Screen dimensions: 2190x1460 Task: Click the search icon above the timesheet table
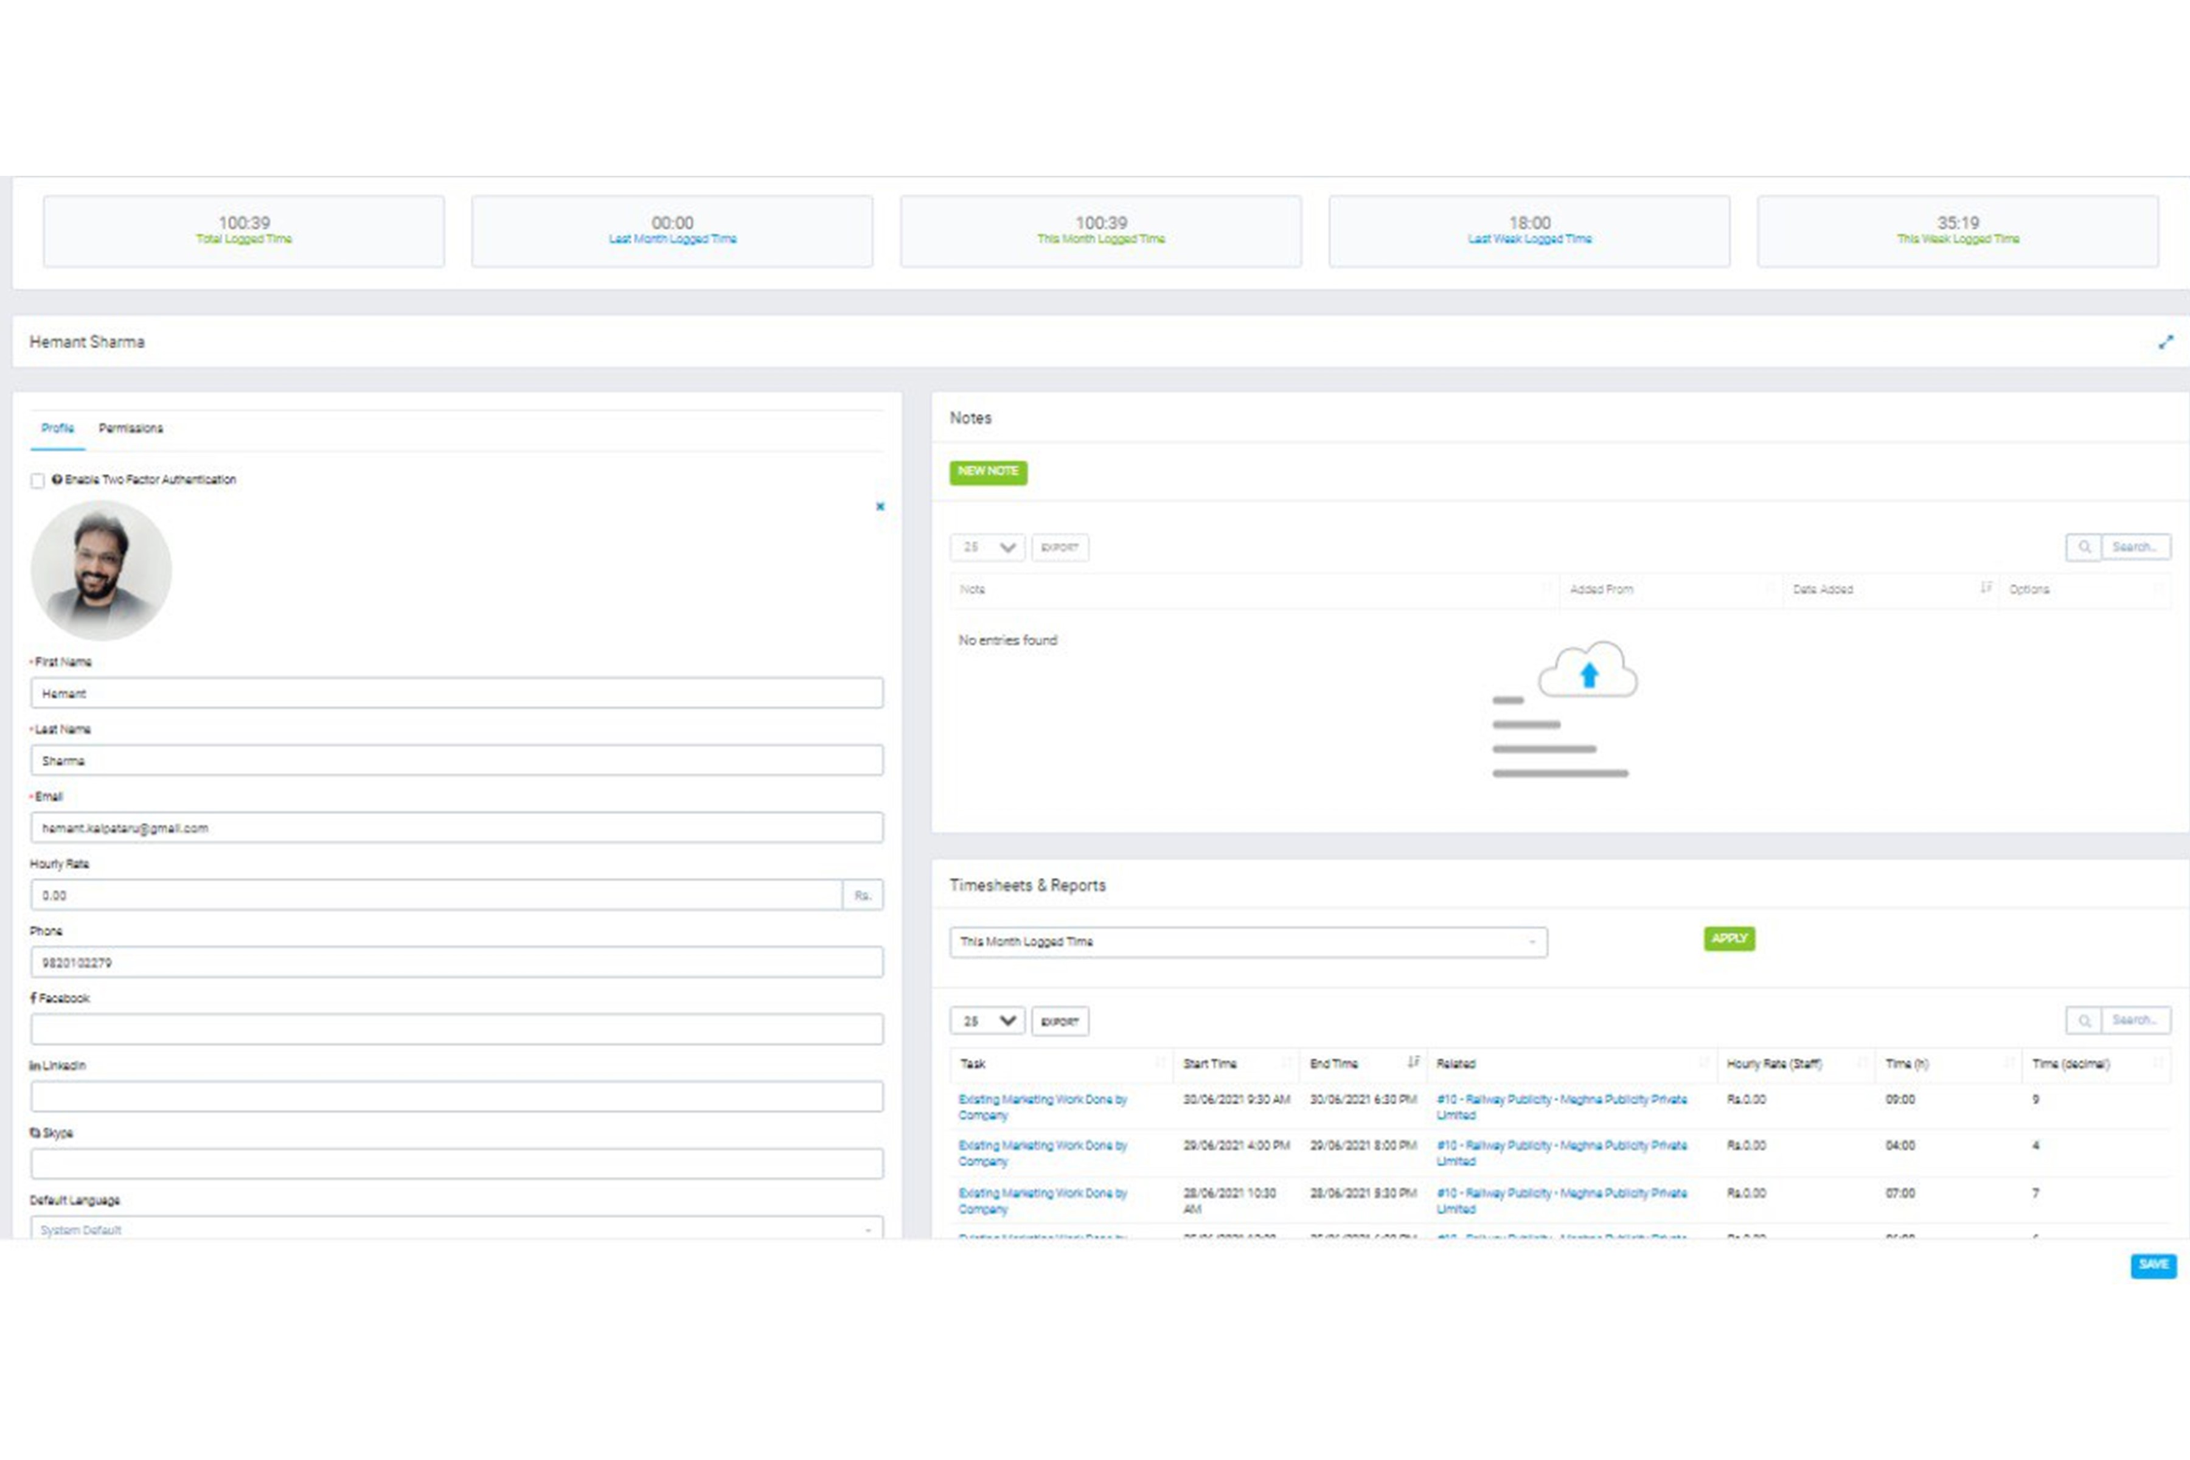tap(2086, 1021)
